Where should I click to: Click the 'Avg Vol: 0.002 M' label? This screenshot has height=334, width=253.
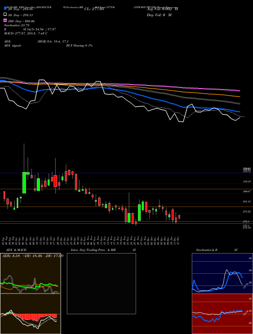pyautogui.click(x=162, y=9)
